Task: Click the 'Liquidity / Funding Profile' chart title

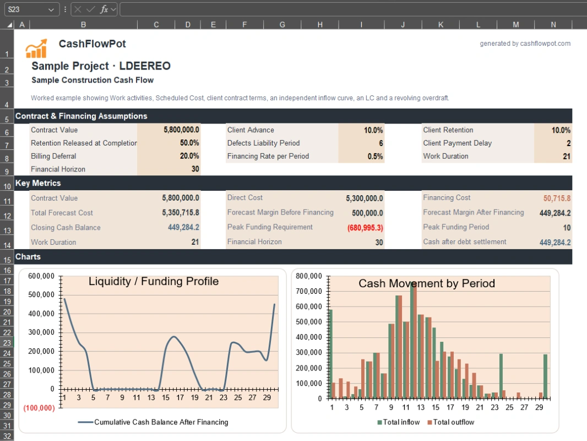Action: point(154,281)
